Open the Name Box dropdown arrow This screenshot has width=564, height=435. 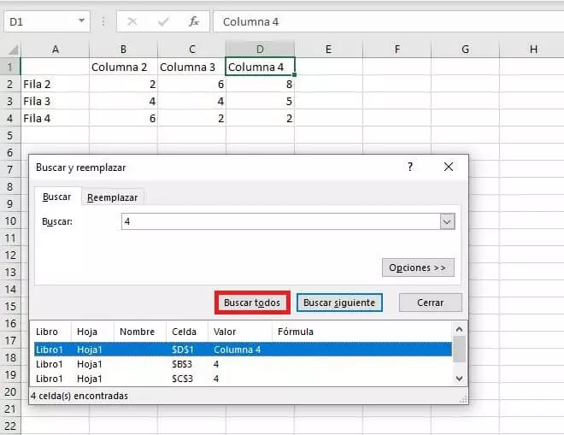pos(81,21)
